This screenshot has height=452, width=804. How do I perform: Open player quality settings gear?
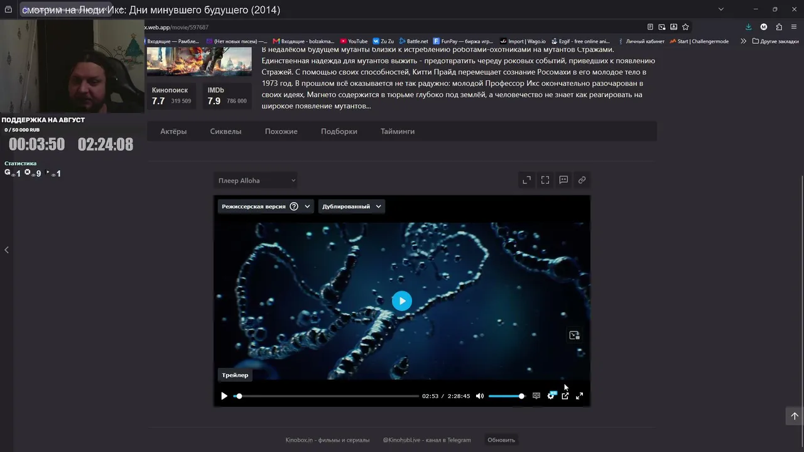tap(551, 395)
